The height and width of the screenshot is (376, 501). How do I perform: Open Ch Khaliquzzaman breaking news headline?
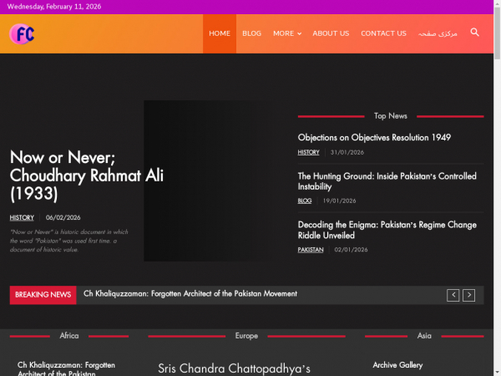pos(190,294)
